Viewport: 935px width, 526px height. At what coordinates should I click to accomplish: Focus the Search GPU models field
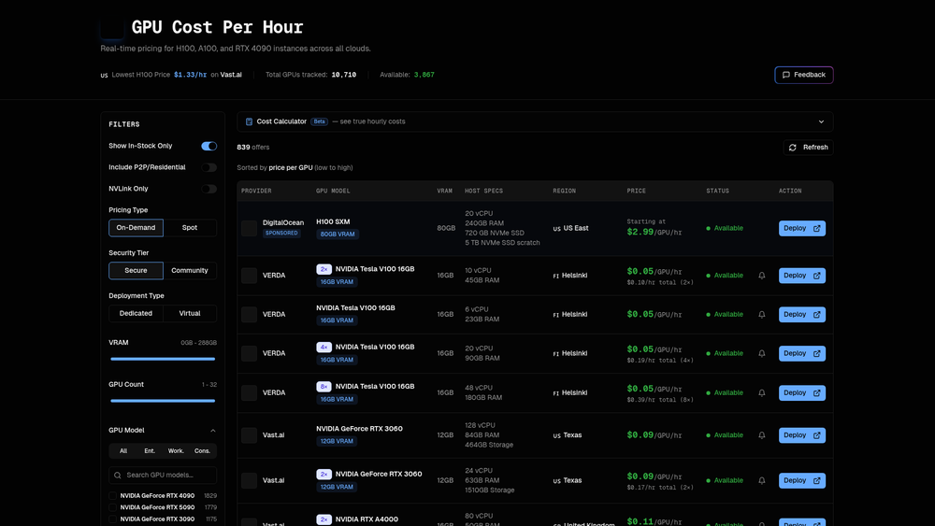coord(163,476)
